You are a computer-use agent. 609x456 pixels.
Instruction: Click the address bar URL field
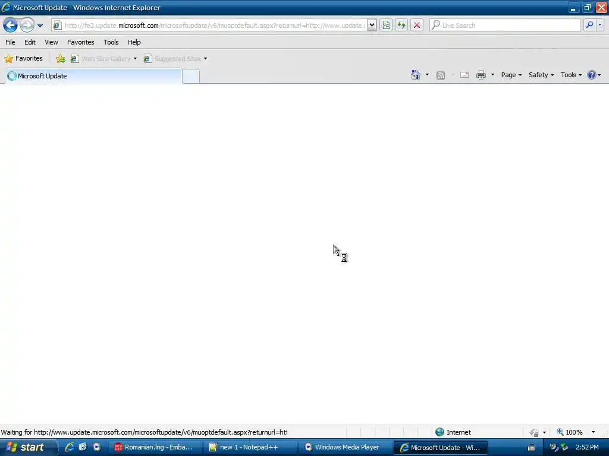(x=215, y=26)
